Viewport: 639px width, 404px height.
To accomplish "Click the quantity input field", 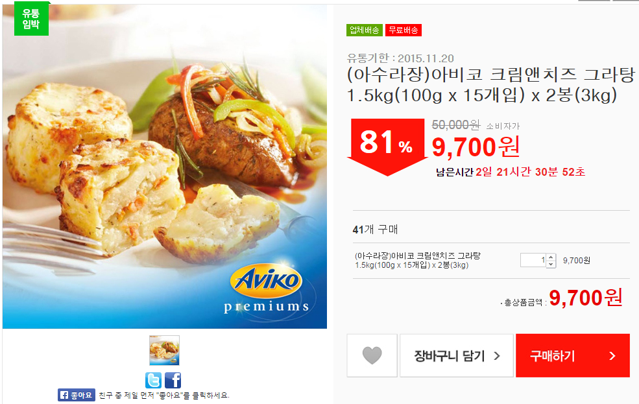I will pyautogui.click(x=533, y=260).
